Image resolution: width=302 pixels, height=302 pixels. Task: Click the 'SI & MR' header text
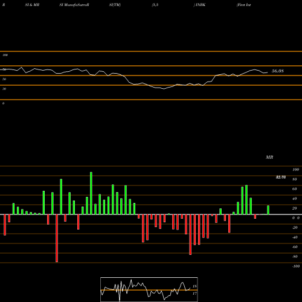pos(32,5)
